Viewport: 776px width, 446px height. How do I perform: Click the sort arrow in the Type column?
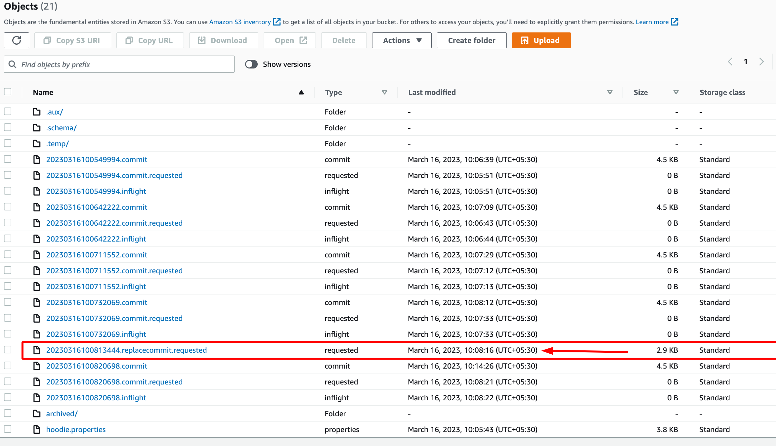point(384,92)
